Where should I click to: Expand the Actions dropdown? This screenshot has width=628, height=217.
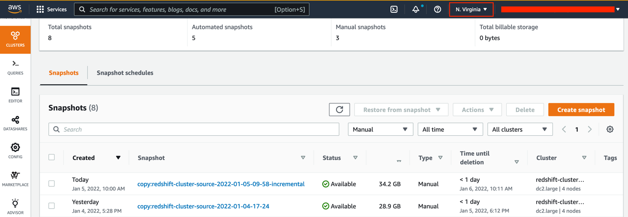477,110
